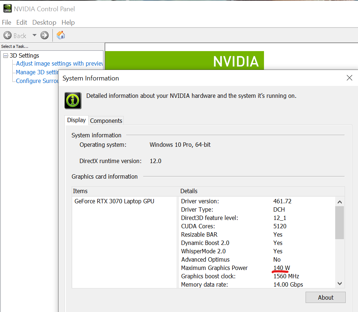Viewport: 358px width, 312px height.
Task: Switch to the Display tab
Action: pos(77,120)
